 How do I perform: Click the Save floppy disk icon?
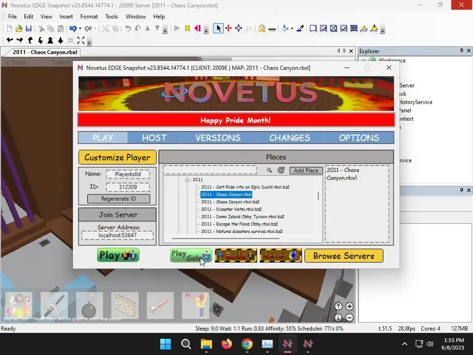[x=29, y=28]
